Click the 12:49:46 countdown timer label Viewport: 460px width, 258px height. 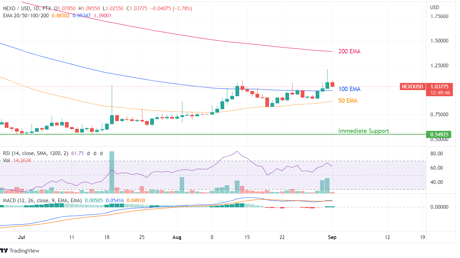tap(440, 92)
